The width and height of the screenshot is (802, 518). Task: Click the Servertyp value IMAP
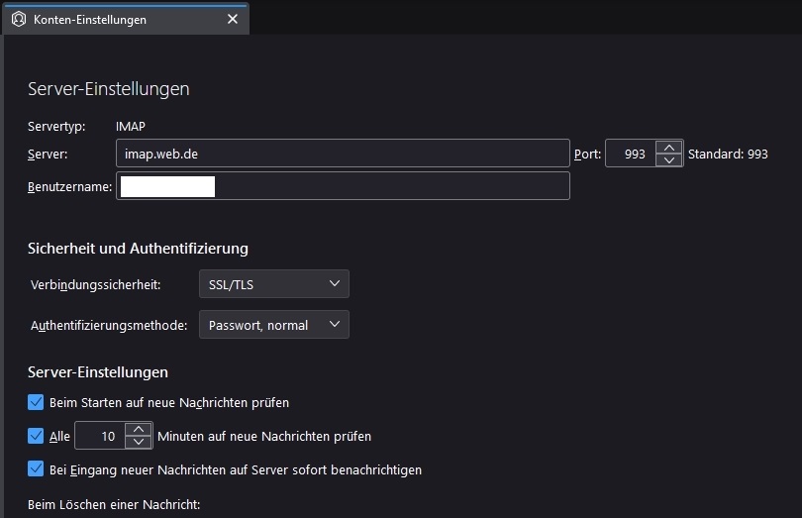131,127
